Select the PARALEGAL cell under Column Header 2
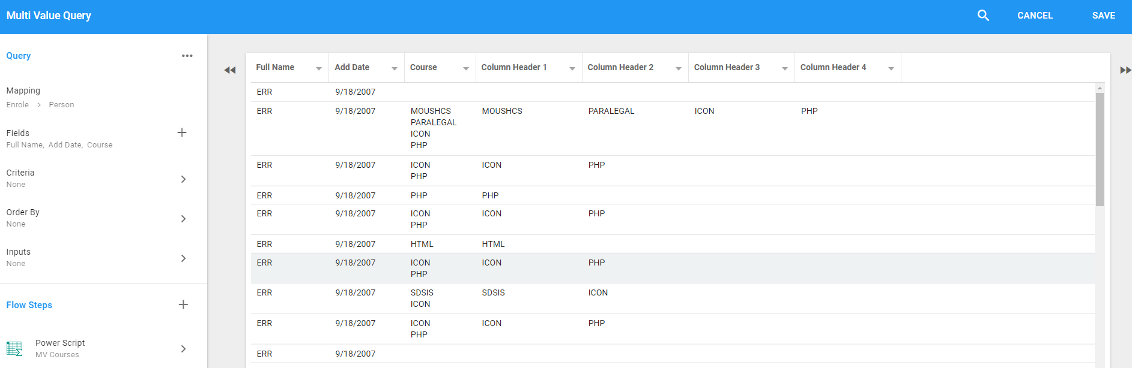This screenshot has width=1132, height=368. pyautogui.click(x=611, y=111)
